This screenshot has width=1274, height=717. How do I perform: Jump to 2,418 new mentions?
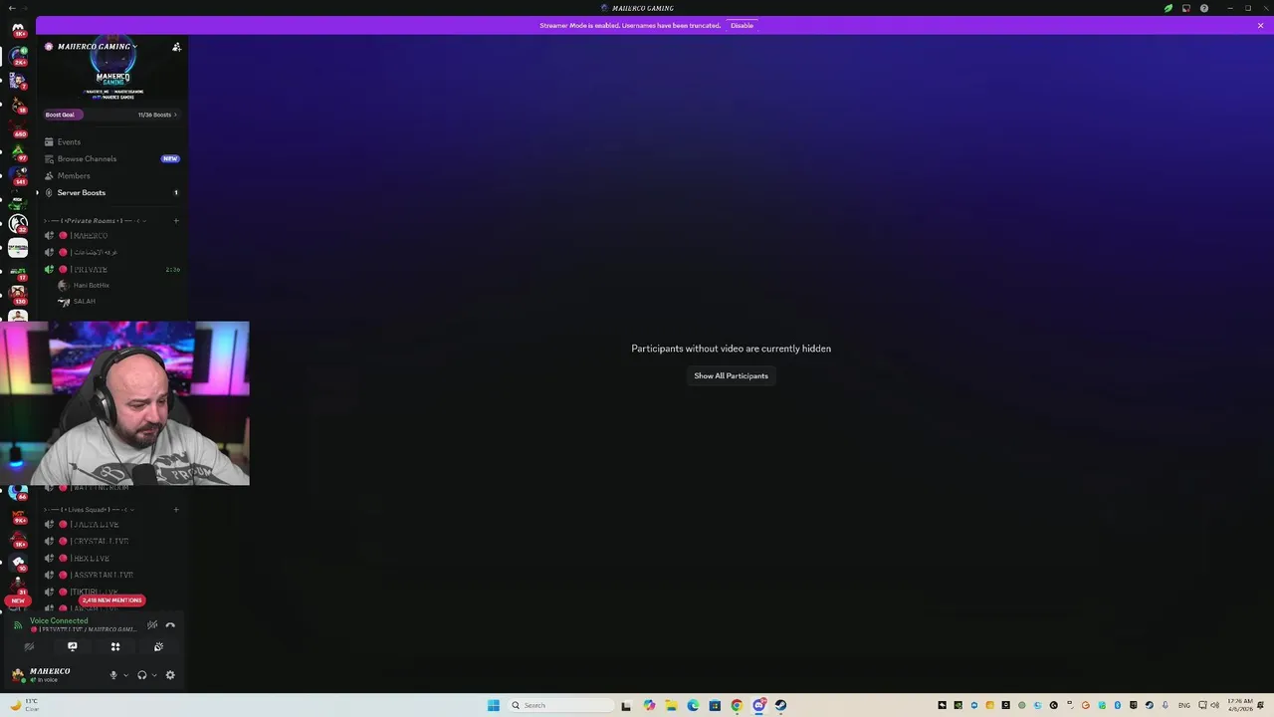112,600
